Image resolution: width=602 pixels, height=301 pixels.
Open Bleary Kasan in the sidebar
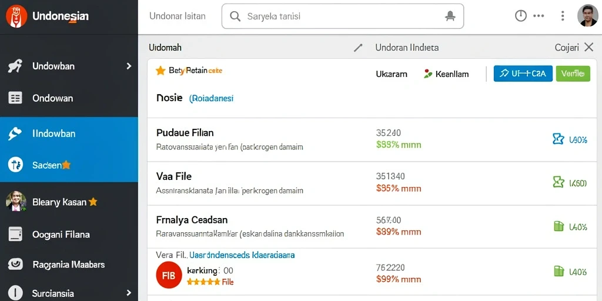tap(69, 202)
